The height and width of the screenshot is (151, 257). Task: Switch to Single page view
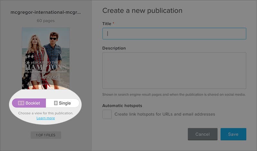click(x=63, y=103)
